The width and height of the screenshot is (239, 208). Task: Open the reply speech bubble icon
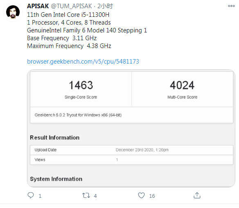click(x=31, y=195)
